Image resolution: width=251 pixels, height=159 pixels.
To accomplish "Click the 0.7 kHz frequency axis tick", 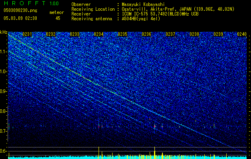I will [4, 131].
